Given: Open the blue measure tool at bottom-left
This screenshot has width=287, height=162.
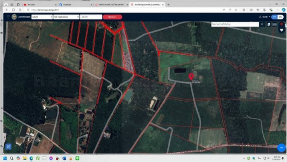Looking at the screenshot, I should (8, 147).
